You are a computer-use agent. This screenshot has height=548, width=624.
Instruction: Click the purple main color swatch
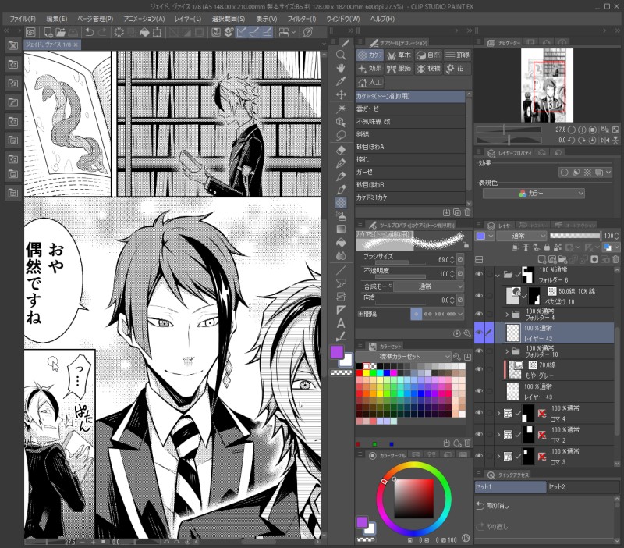click(337, 352)
